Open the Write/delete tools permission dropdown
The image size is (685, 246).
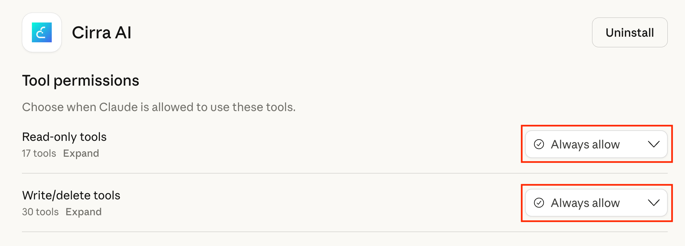coord(596,203)
